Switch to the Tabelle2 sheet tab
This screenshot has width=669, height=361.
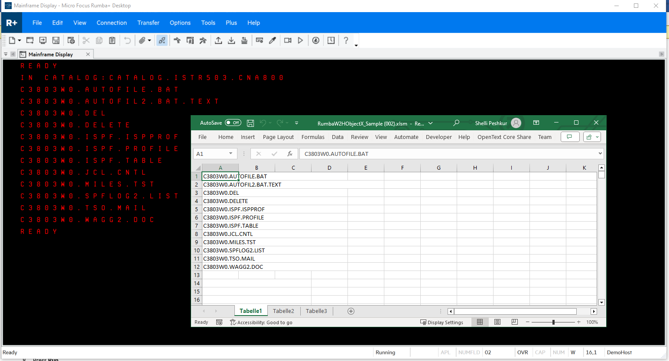283,311
